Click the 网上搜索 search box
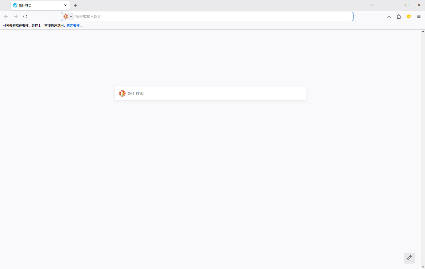Viewport: 425px width, 269px height. (210, 93)
